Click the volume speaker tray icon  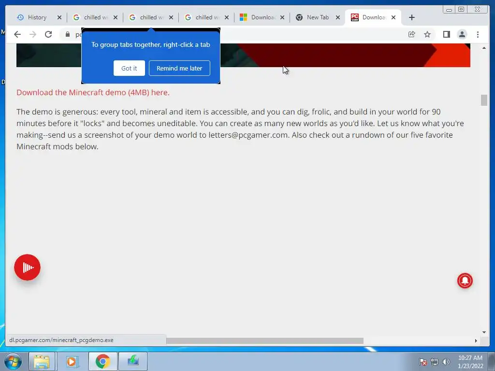tap(446, 362)
